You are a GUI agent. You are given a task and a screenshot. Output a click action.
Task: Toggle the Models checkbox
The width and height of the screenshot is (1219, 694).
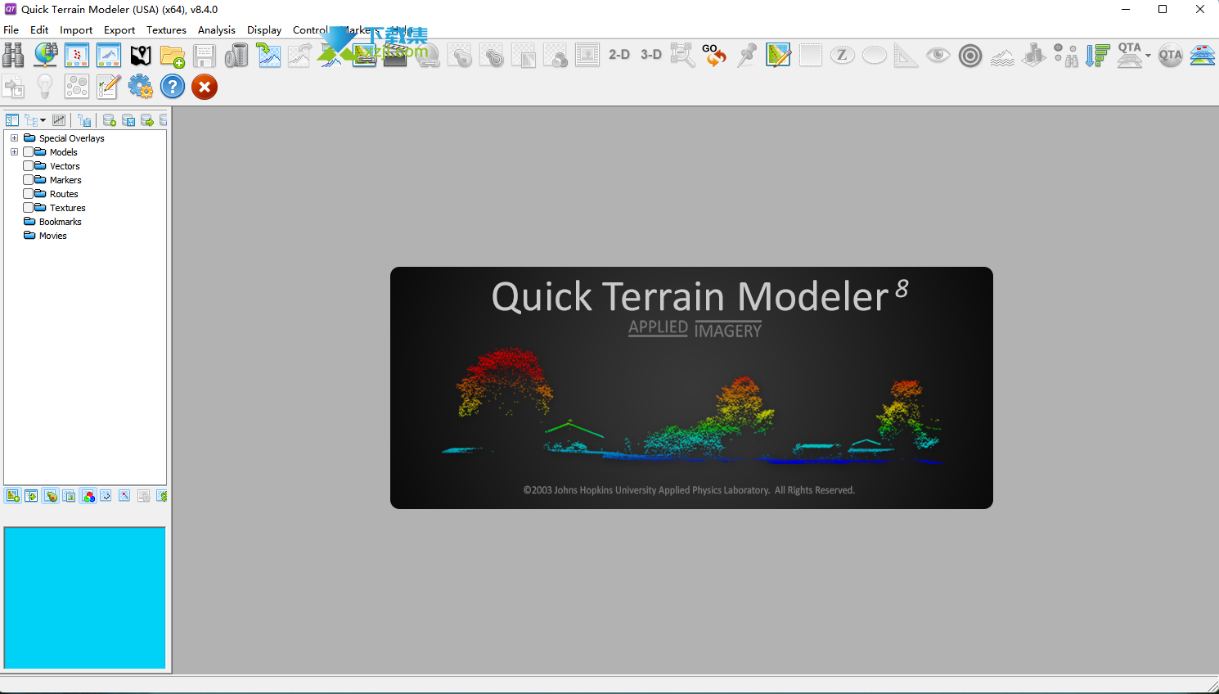[x=29, y=152]
